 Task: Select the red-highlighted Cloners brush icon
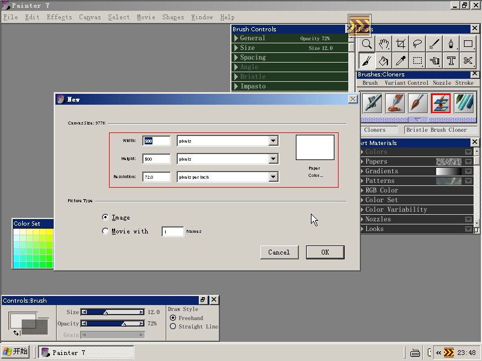pyautogui.click(x=441, y=103)
